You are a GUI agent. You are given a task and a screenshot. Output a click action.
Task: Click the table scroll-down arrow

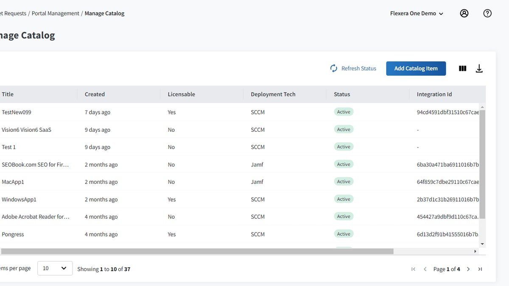[482, 244]
